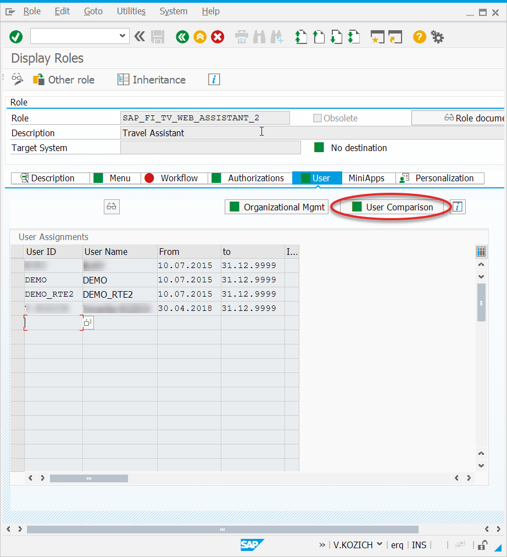Toggle the Obsolete checkbox
The height and width of the screenshot is (557, 507).
317,118
